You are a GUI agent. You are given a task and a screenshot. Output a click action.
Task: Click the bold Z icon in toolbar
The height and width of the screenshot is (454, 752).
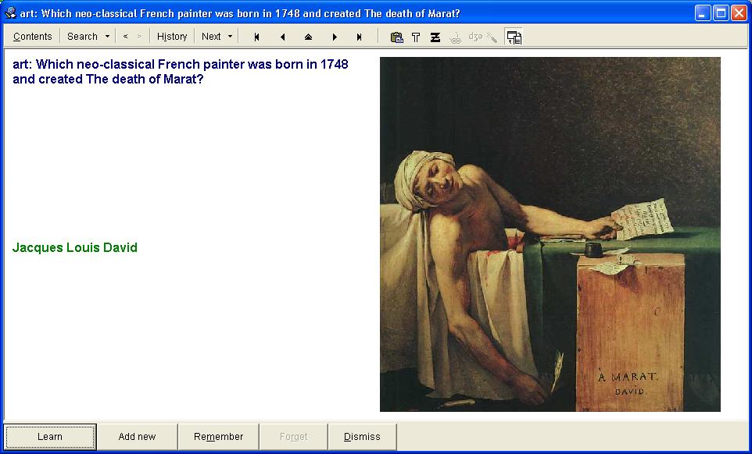click(435, 37)
